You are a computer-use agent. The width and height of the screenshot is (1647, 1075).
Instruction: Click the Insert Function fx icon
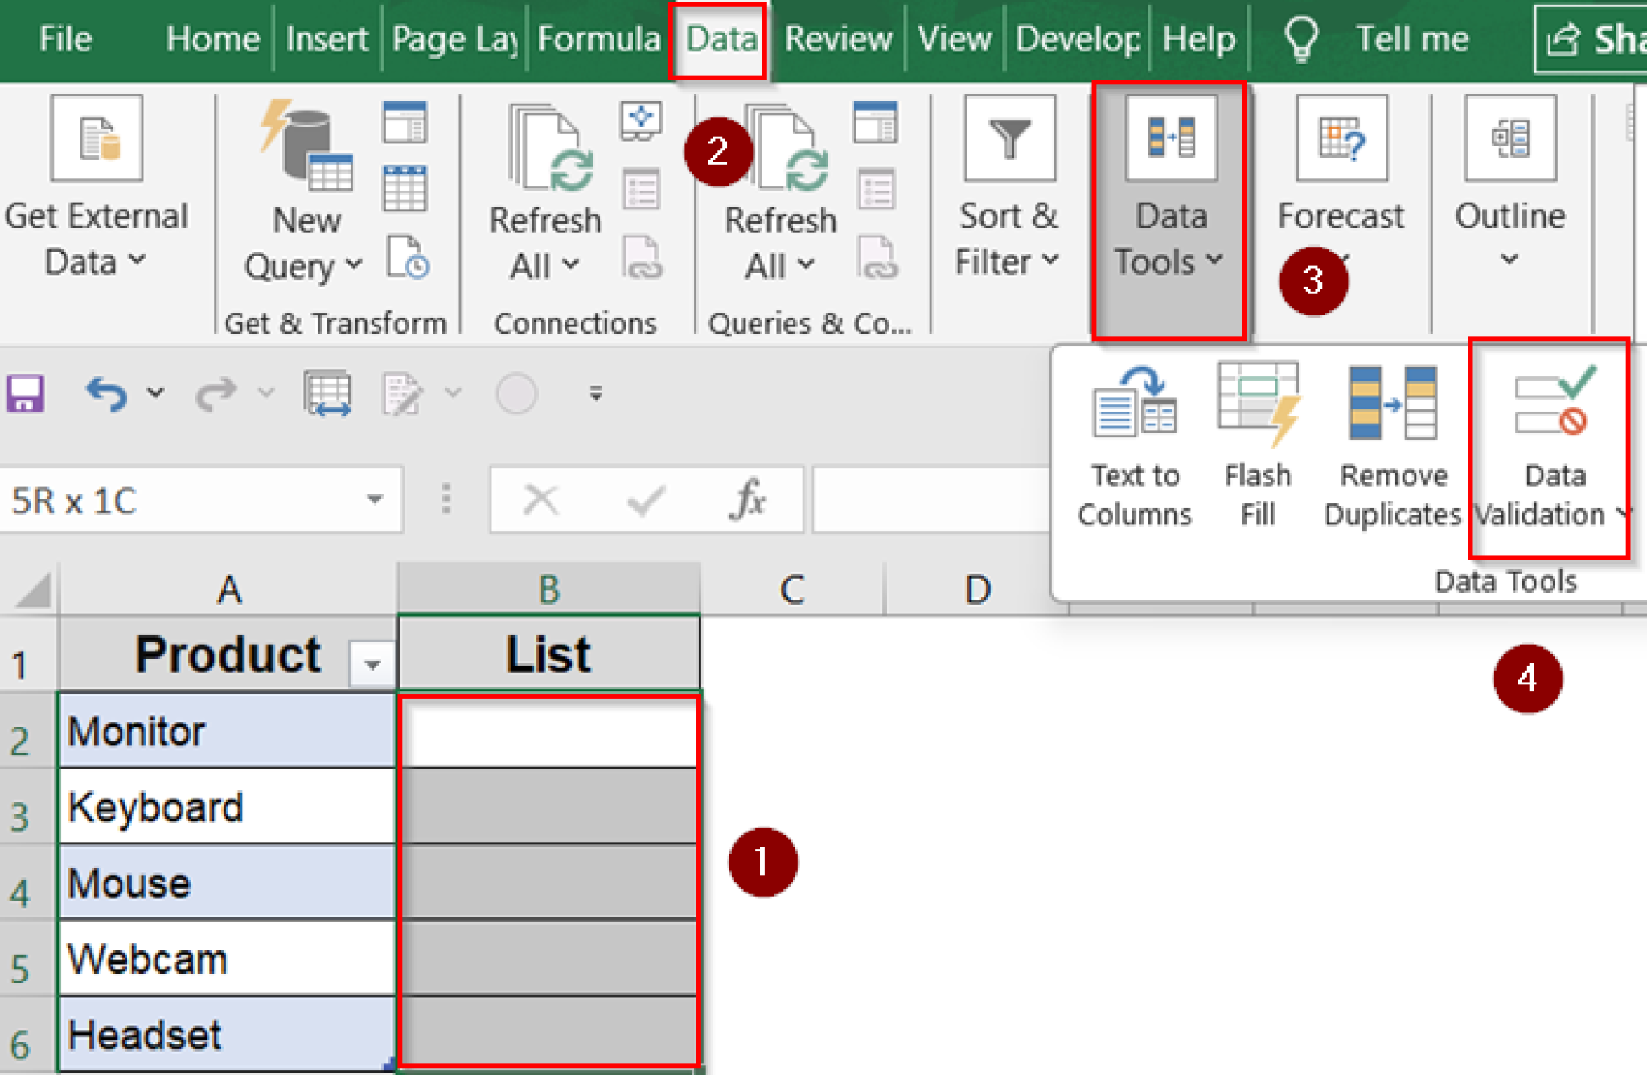pyautogui.click(x=748, y=499)
